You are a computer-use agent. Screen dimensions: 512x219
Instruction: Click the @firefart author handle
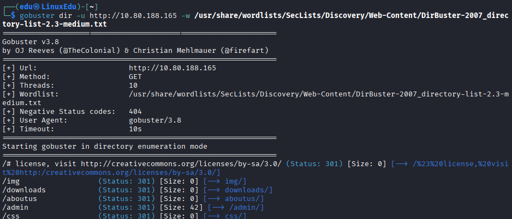click(x=248, y=51)
